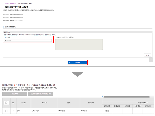Tick the select-all checkbox in table header

click(6, 103)
